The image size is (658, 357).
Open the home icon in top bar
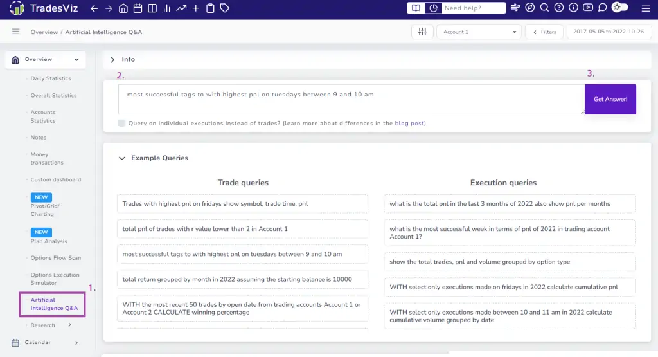pos(123,8)
